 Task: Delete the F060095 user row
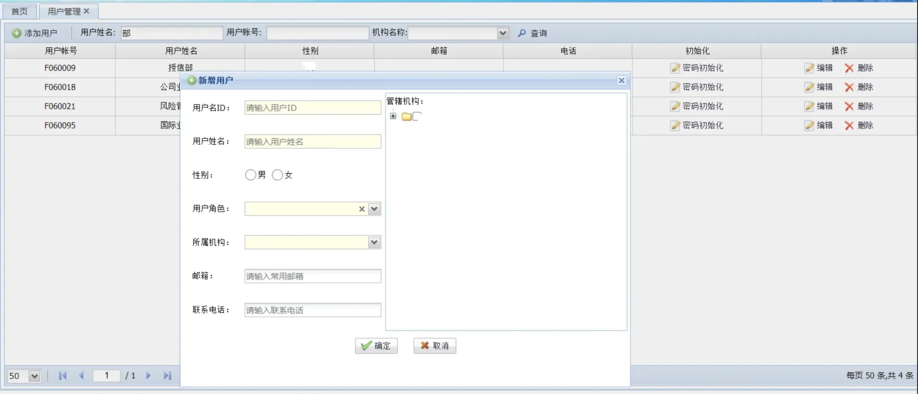(859, 125)
